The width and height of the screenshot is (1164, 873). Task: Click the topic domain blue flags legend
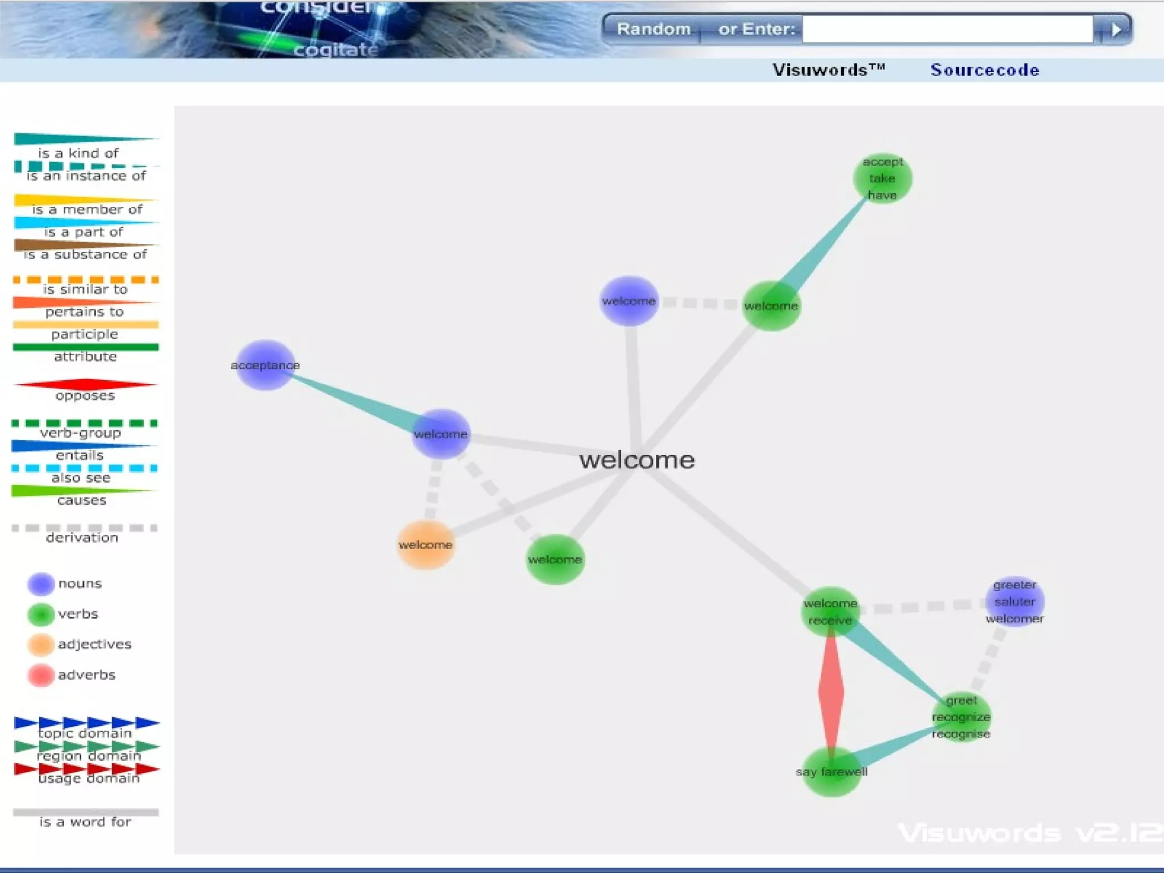(85, 724)
